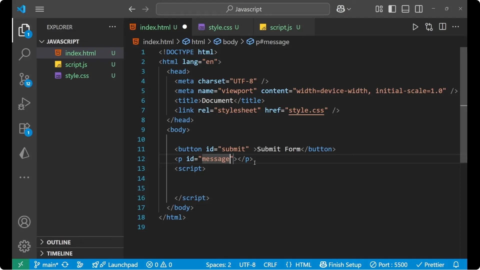Open the Run and Debug view
Viewport: 480px width, 270px height.
click(x=24, y=103)
